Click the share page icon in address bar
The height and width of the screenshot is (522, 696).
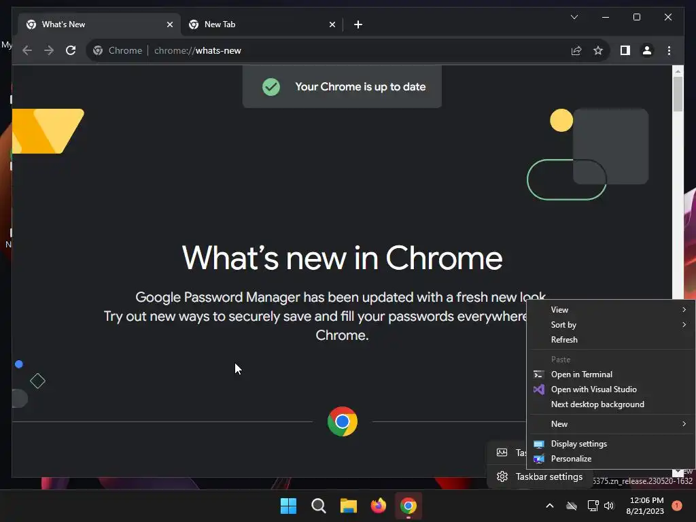(576, 50)
